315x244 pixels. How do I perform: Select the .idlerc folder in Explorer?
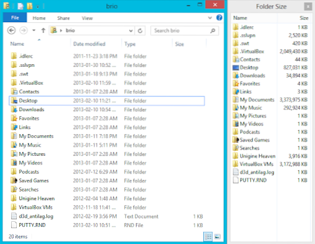[107, 56]
